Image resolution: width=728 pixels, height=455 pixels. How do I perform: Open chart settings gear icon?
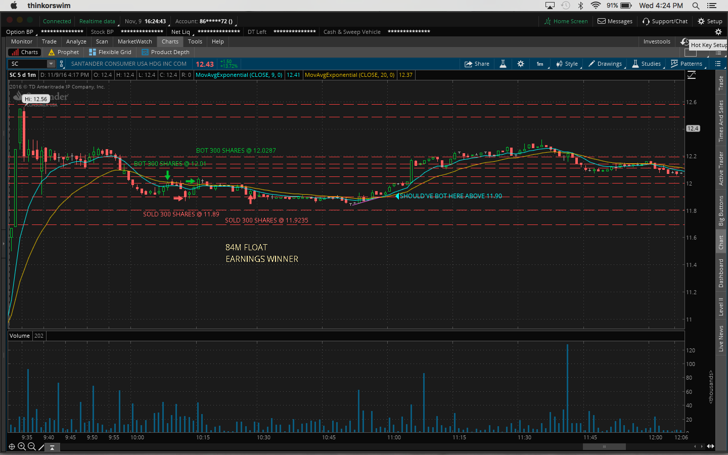point(521,64)
